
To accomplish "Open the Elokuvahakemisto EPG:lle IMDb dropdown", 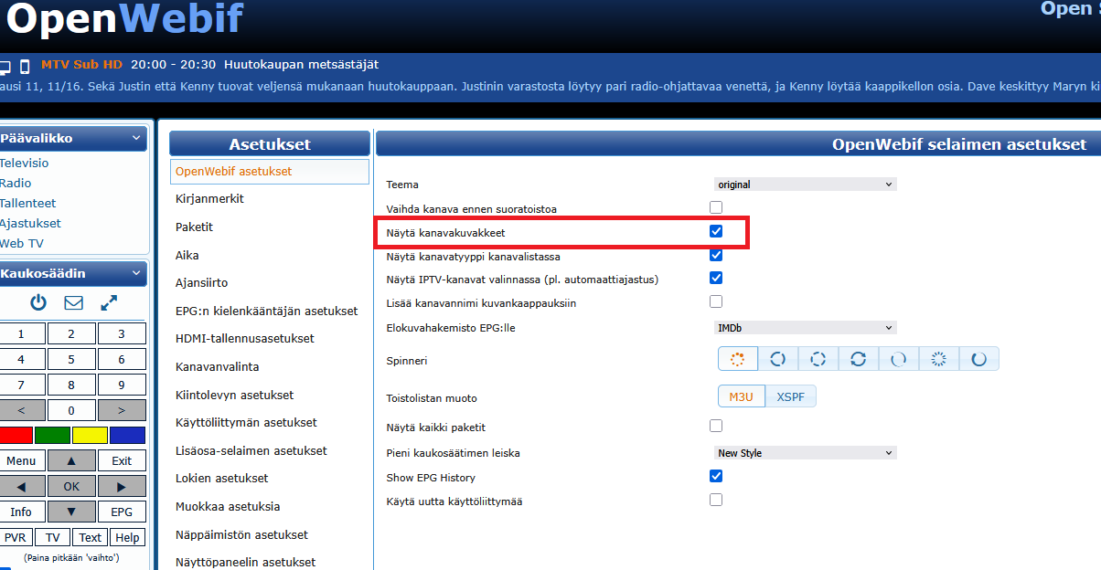I will click(x=805, y=327).
